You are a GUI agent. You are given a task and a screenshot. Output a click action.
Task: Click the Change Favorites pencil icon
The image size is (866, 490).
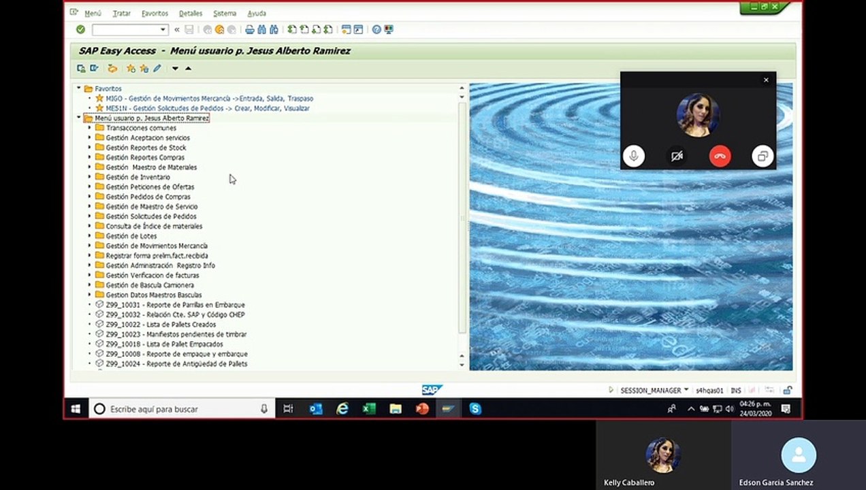[157, 68]
